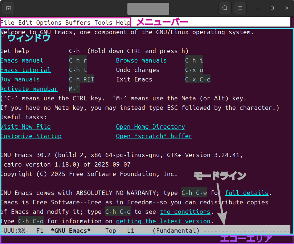Viewport: 294px width, 244px height.
Task: Open the conditions link
Action: [185, 212]
